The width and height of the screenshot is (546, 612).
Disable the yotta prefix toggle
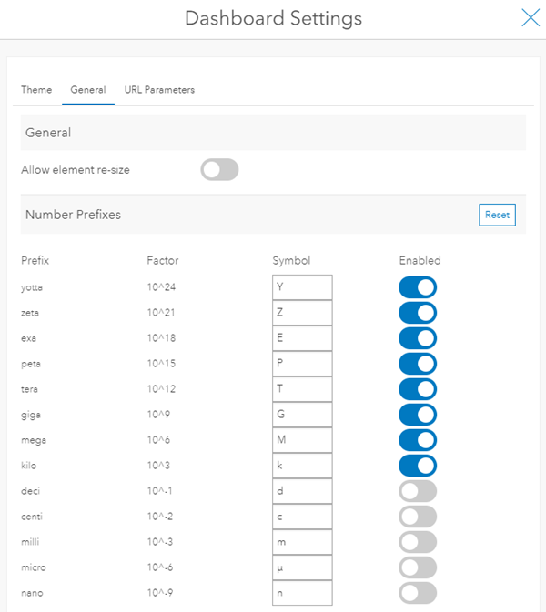point(418,287)
